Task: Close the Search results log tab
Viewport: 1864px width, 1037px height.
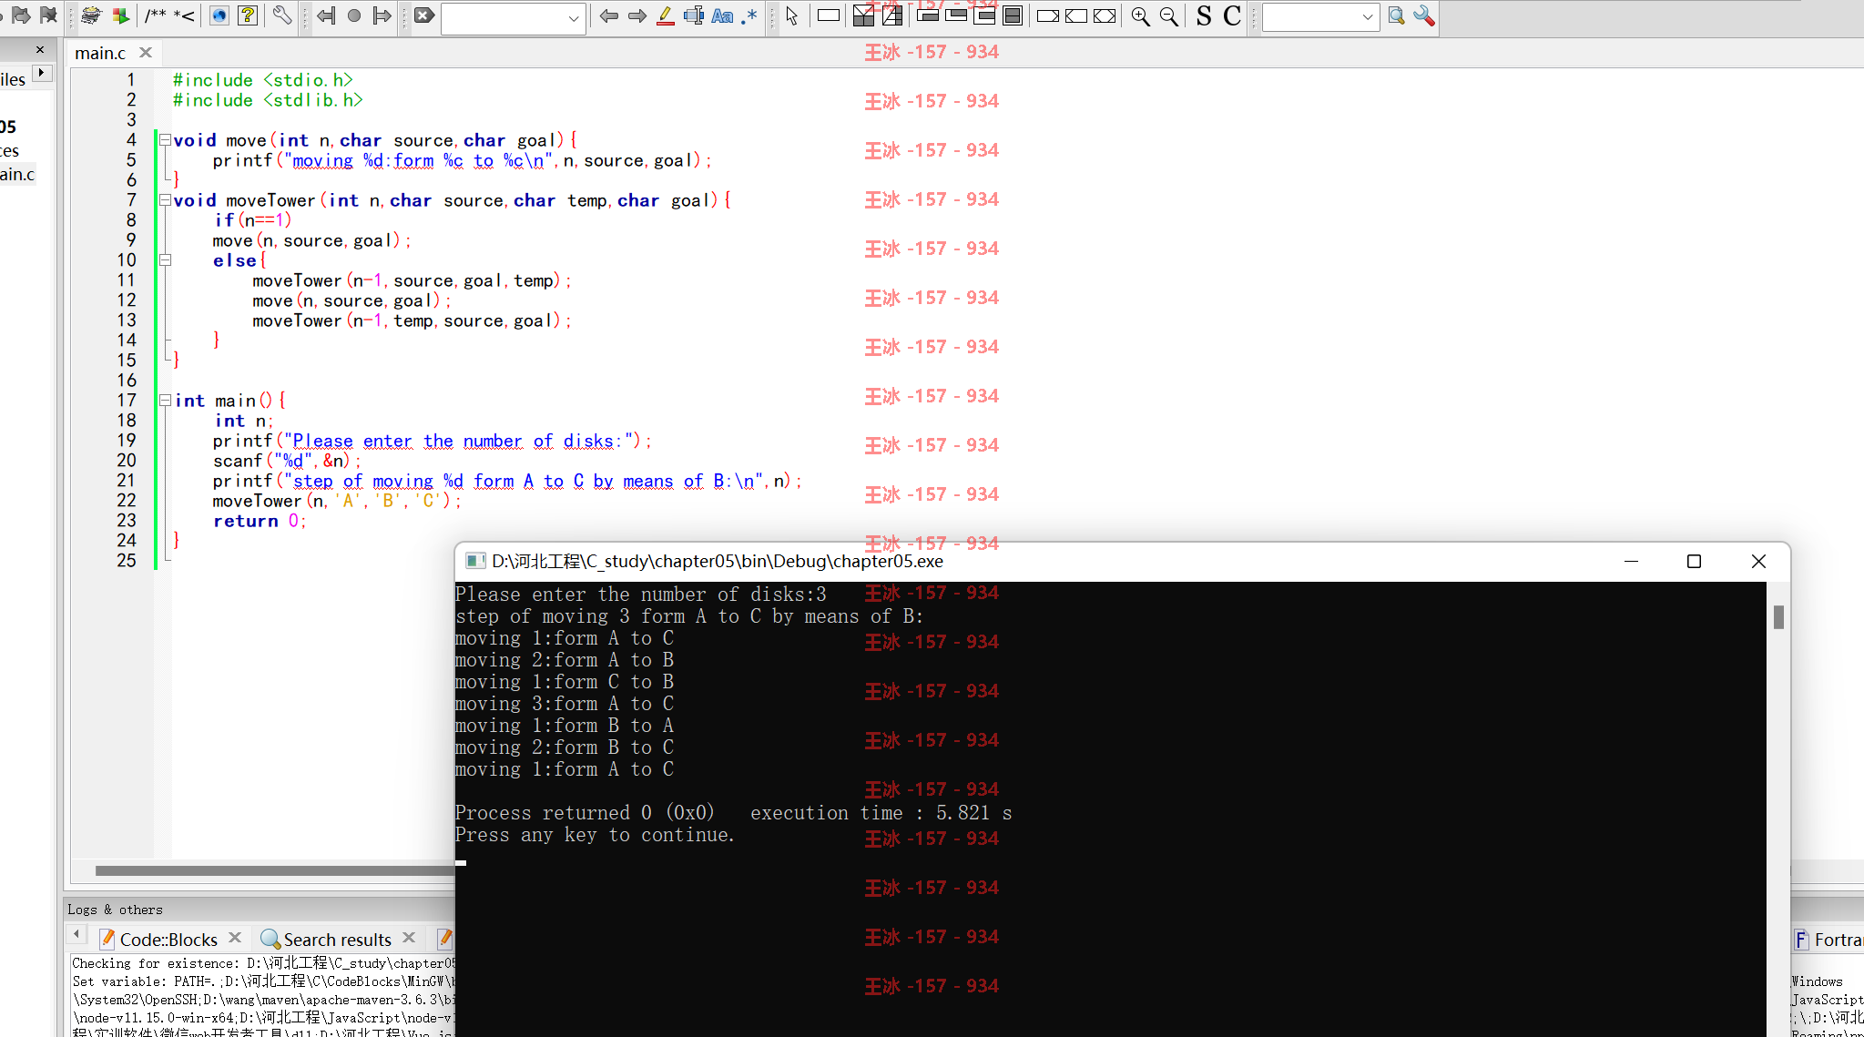Action: pyautogui.click(x=409, y=938)
